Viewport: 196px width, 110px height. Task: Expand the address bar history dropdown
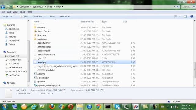[x=175, y=7]
